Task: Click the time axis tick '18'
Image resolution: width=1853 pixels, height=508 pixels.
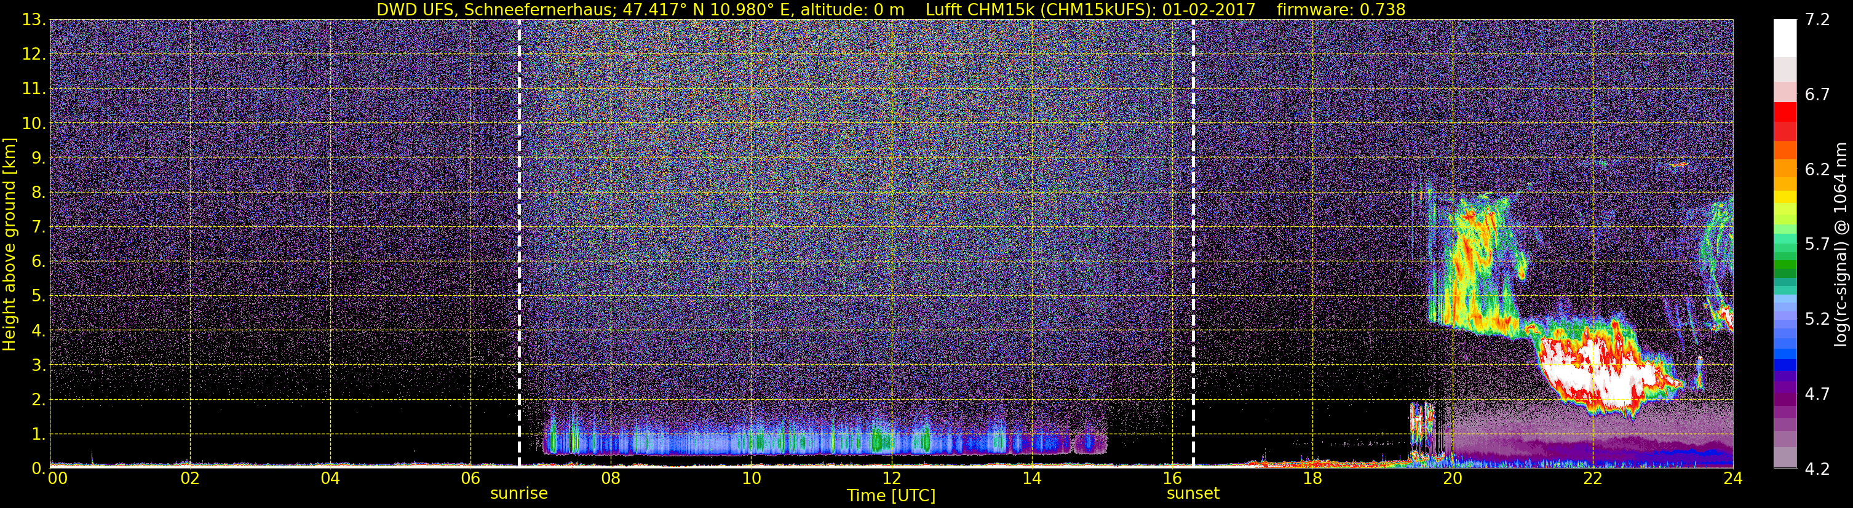Action: pos(1312,478)
